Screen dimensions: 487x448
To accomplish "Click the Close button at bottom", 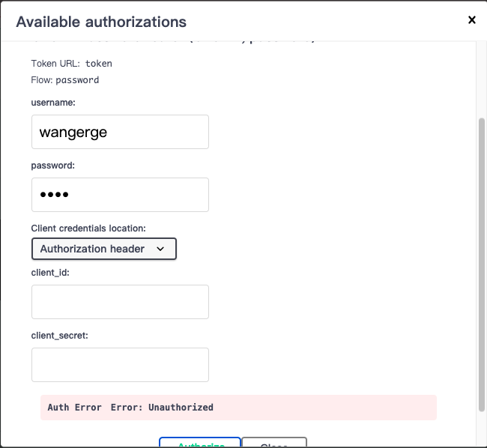I will coord(274,443).
